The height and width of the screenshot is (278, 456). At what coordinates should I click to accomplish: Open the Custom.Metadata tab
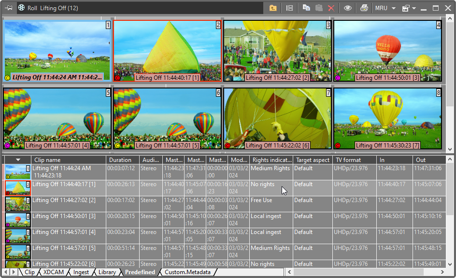coord(187,272)
